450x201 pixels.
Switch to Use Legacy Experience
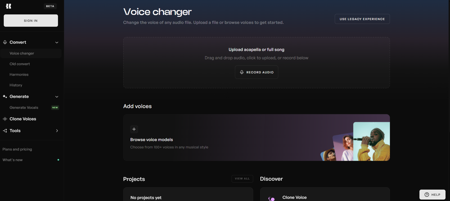362,19
